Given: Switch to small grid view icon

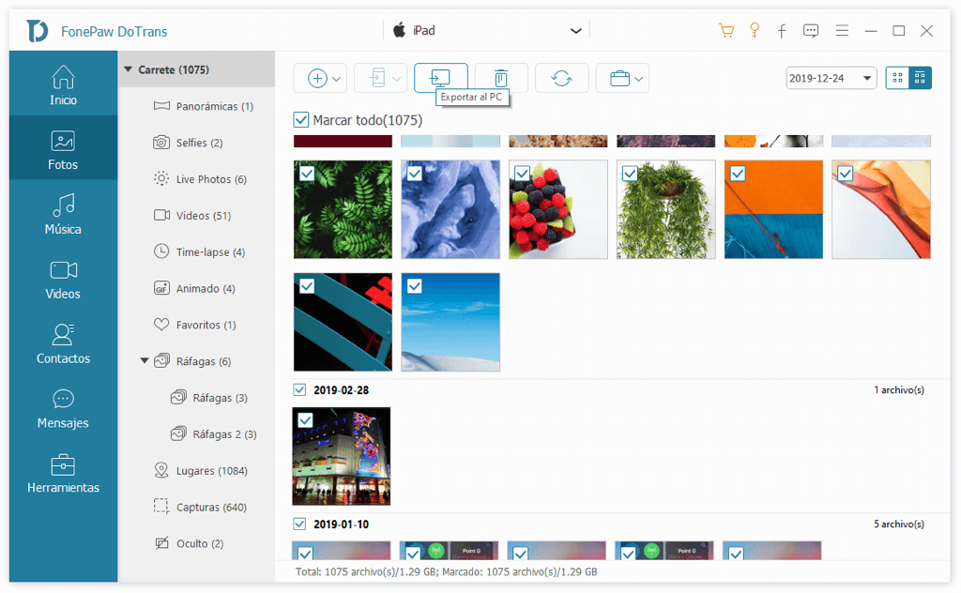Looking at the screenshot, I should (x=897, y=78).
